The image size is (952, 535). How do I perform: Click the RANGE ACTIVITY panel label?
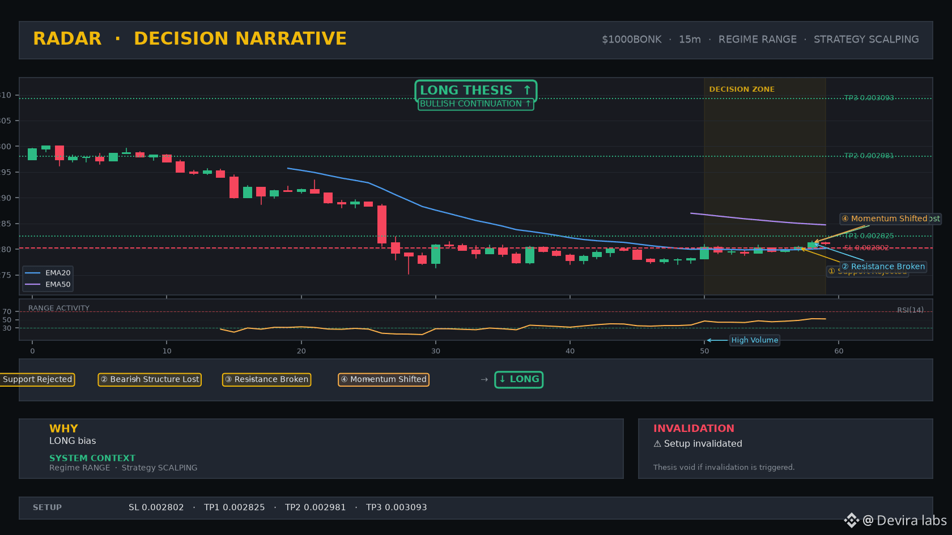[x=59, y=309]
